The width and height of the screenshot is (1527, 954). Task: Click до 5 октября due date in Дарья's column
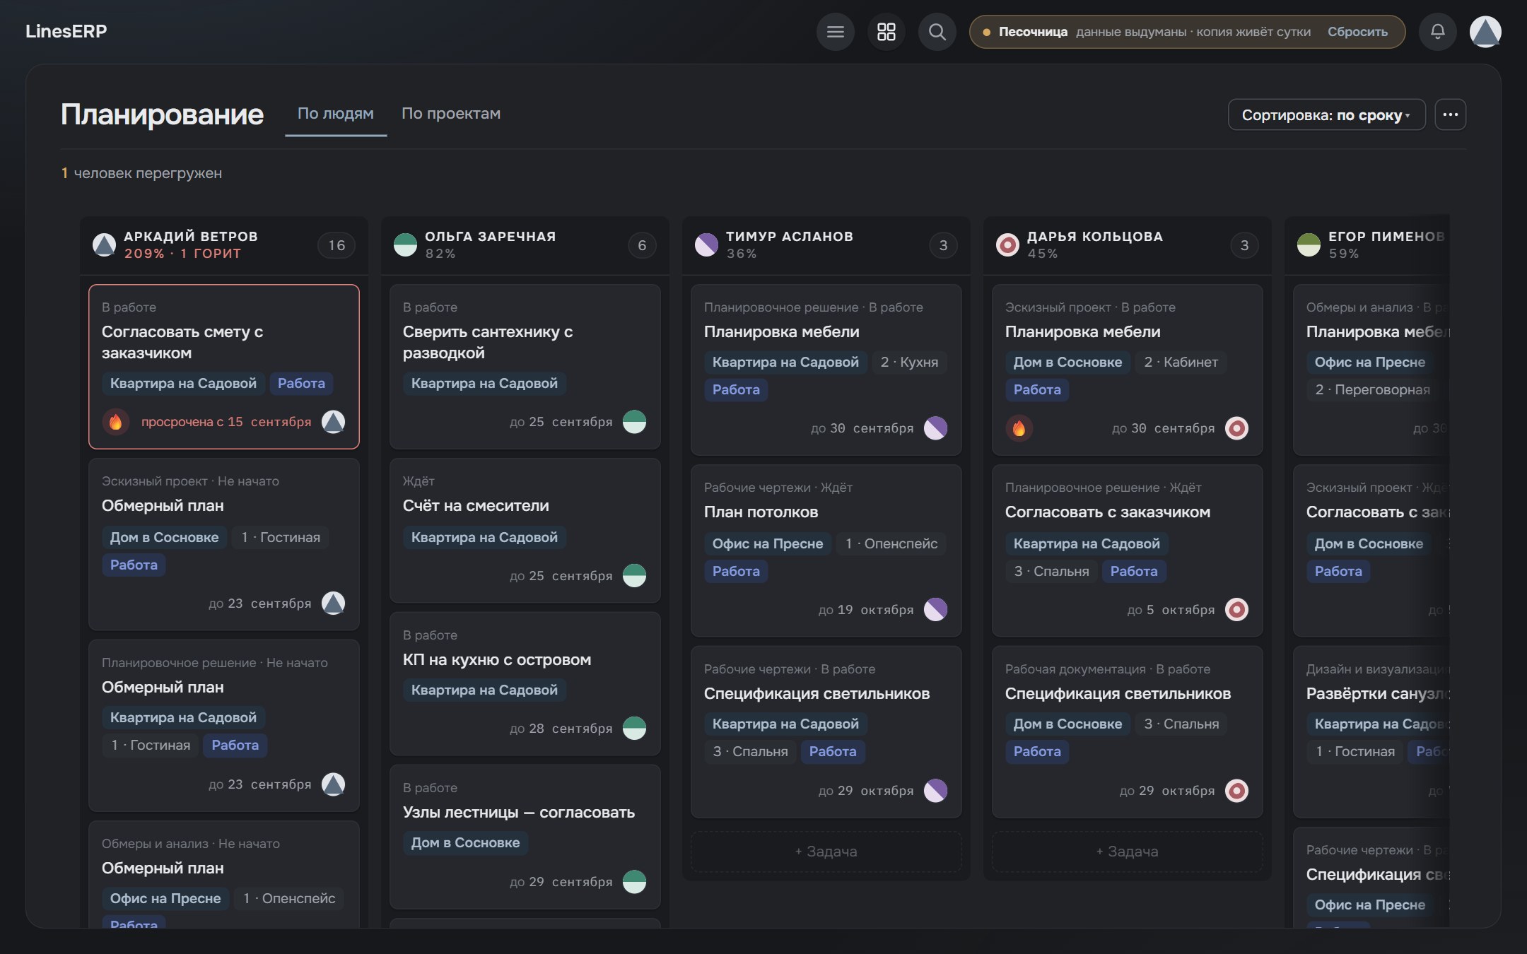tap(1171, 610)
